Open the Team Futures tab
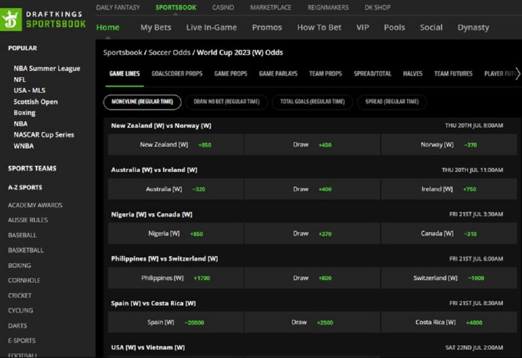 coord(453,74)
